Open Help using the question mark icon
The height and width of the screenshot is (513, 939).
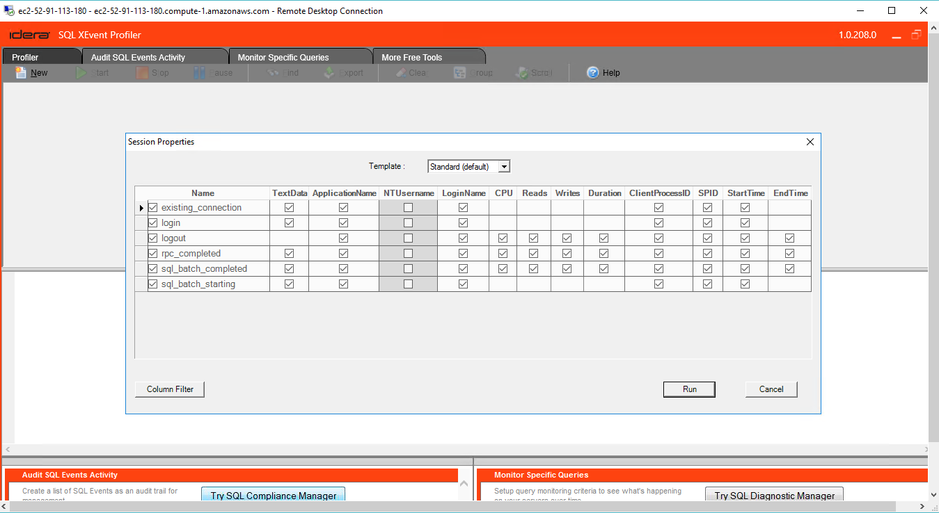point(592,72)
